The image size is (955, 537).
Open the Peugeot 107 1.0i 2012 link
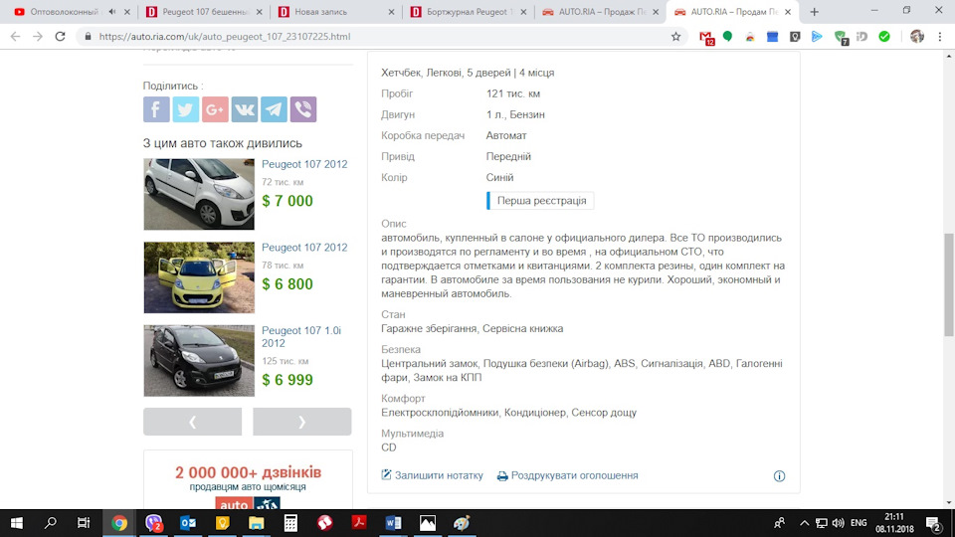click(301, 337)
